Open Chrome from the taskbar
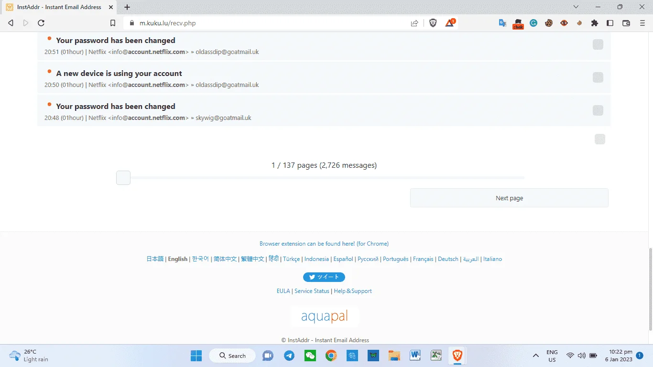The height and width of the screenshot is (367, 653). pos(331,356)
